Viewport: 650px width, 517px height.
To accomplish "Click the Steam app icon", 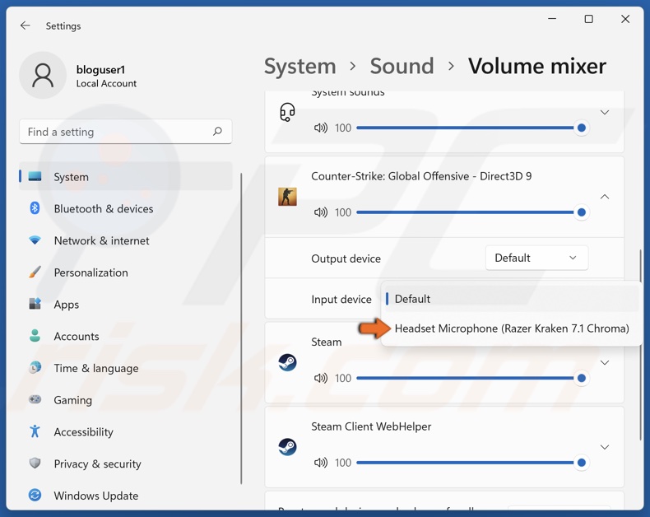I will (x=287, y=362).
